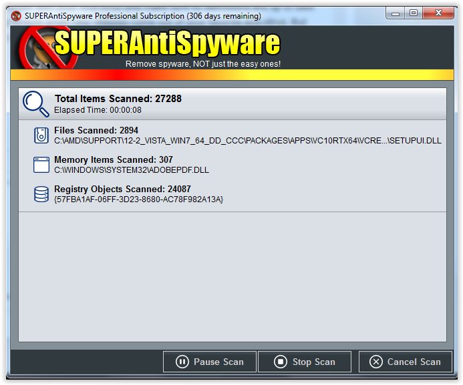Click the ADOBEPDF.DLL path text

[x=132, y=169]
